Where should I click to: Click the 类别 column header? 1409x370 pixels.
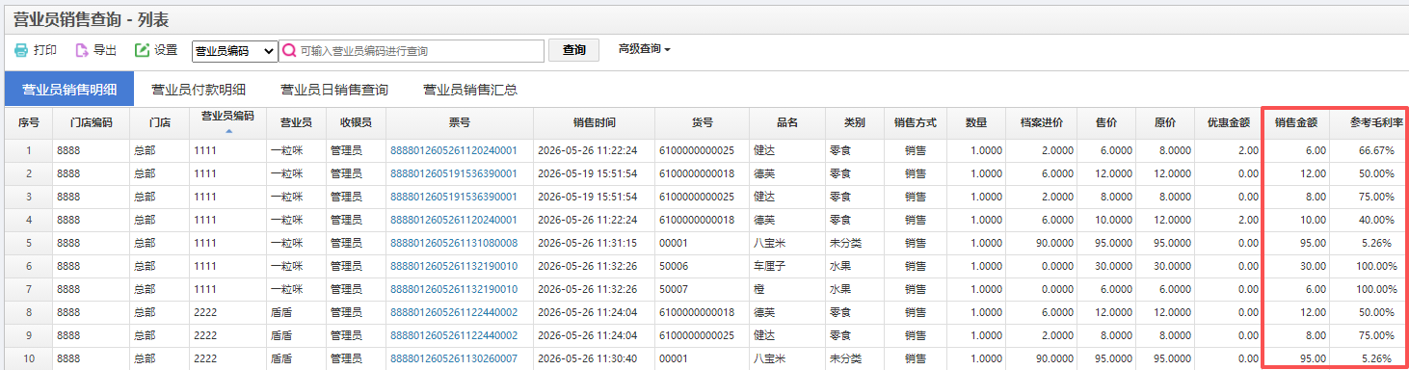[854, 123]
